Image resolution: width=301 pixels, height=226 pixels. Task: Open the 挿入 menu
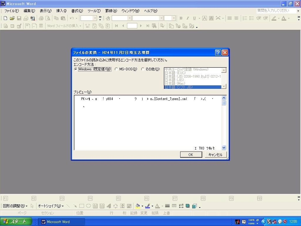(x=61, y=11)
